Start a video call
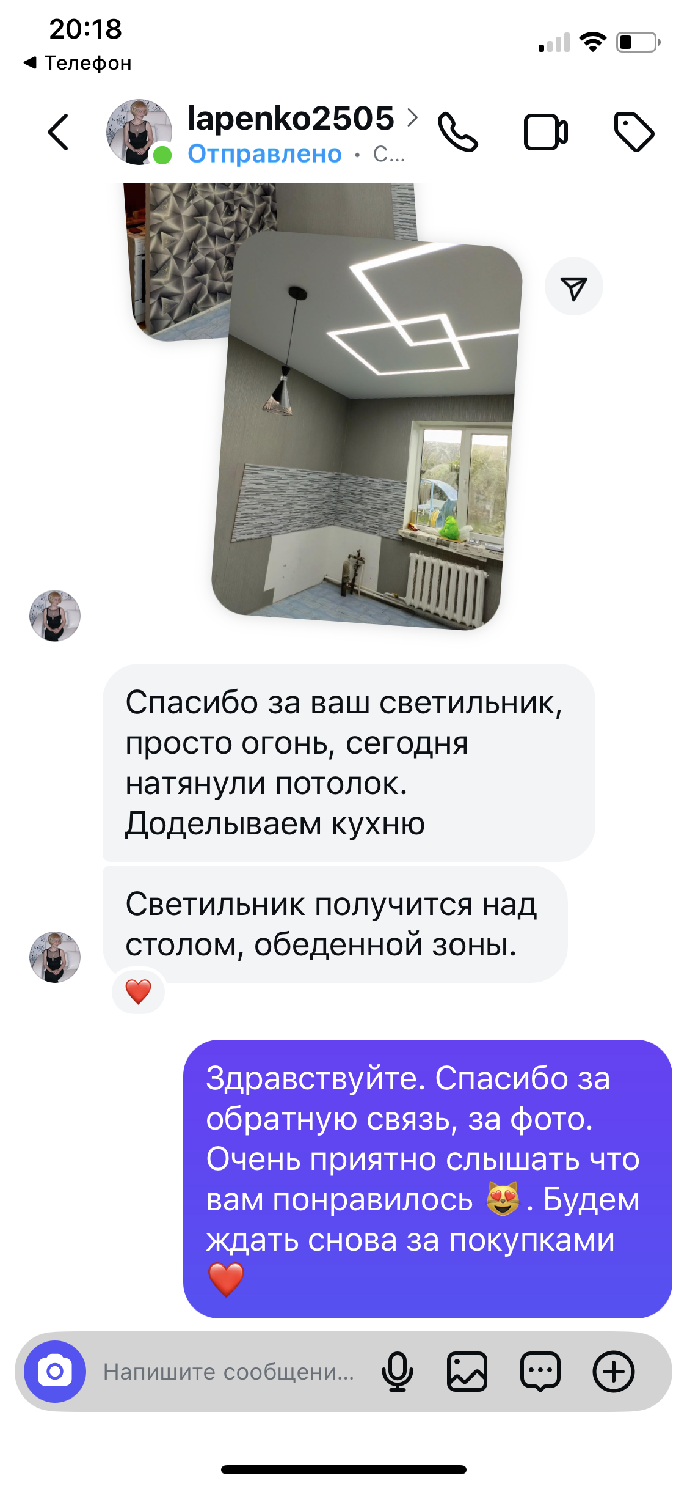The height and width of the screenshot is (1489, 687). coord(546,132)
